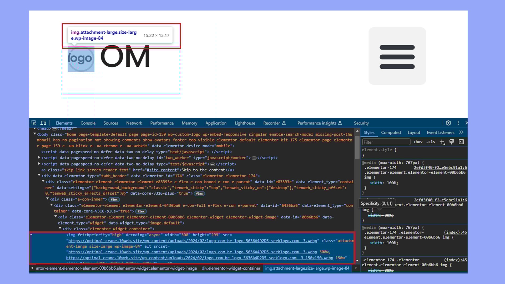This screenshot has height=284, width=505.
Task: Click the paintbrush icon in Styles pane
Action: 452,142
